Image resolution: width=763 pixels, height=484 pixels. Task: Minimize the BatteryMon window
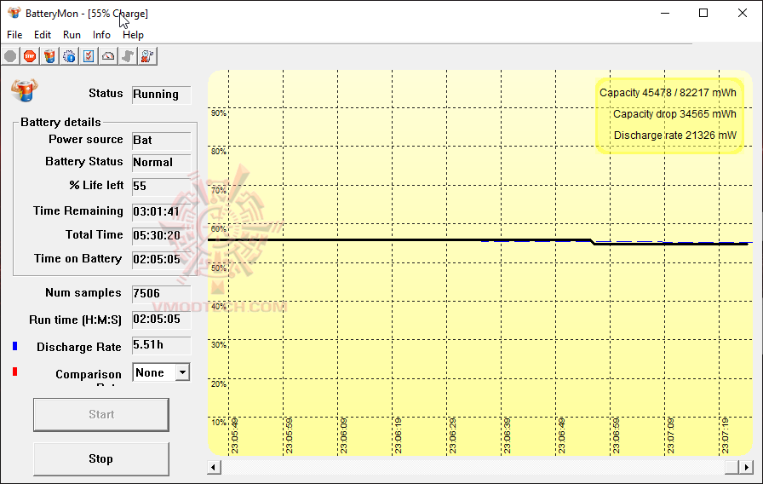(x=665, y=13)
